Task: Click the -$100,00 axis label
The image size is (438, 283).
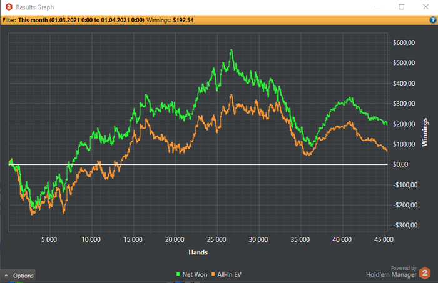Action: (405, 185)
